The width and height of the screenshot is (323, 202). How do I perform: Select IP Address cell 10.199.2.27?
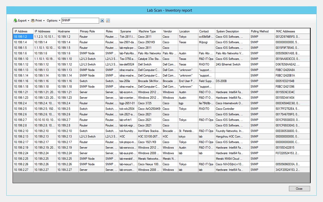point(23,170)
